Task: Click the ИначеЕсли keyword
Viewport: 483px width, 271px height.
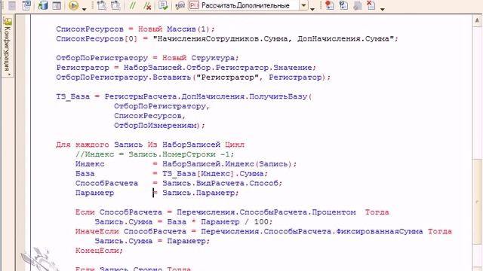Action: click(97, 232)
